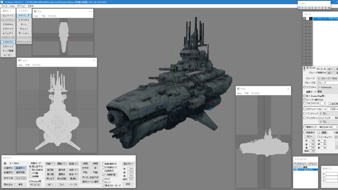Select ボーン in the 3Dモデル panel
The height and width of the screenshot is (190, 338).
tap(24, 24)
